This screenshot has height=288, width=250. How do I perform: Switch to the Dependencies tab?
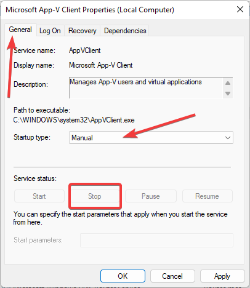point(125,31)
